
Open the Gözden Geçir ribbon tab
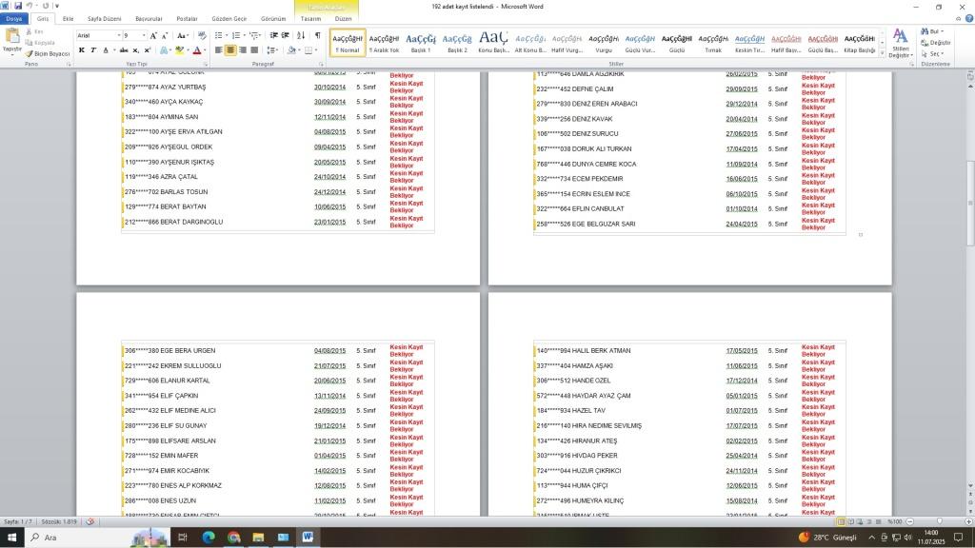click(x=229, y=19)
